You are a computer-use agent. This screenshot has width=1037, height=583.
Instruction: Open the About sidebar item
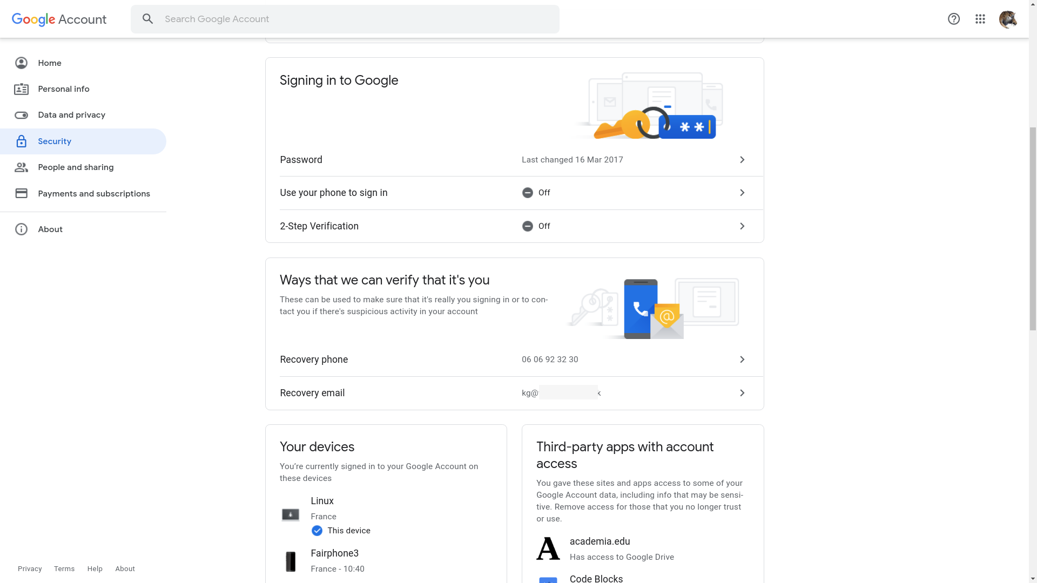click(x=83, y=229)
